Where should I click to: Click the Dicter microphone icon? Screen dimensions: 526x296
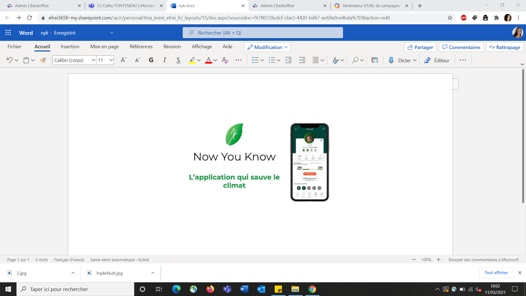point(391,60)
